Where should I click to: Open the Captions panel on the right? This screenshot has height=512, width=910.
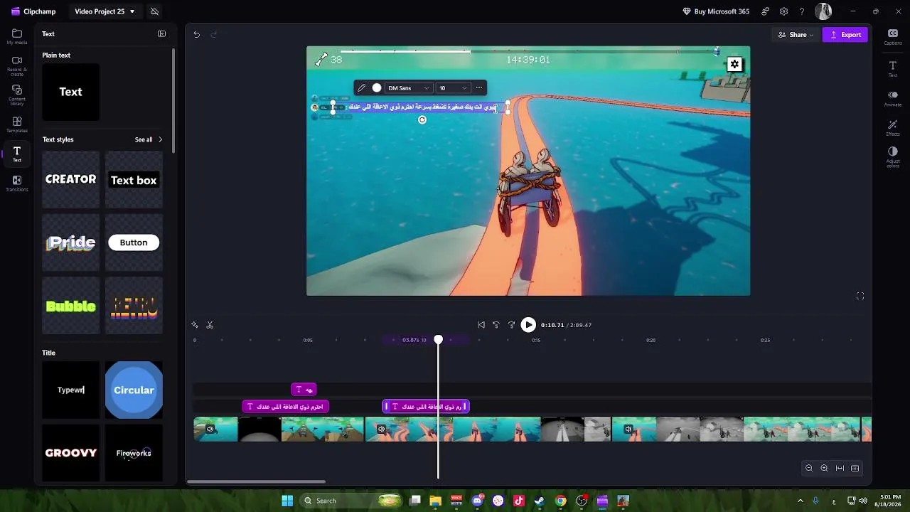tap(893, 37)
